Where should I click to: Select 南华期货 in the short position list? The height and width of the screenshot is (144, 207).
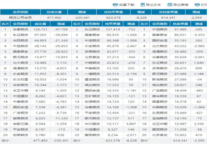click(x=160, y=96)
